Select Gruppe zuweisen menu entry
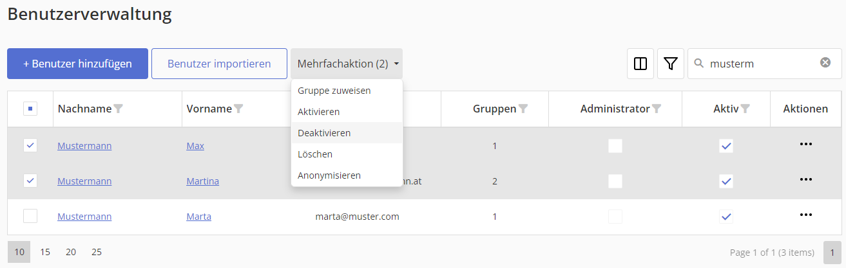 (334, 91)
